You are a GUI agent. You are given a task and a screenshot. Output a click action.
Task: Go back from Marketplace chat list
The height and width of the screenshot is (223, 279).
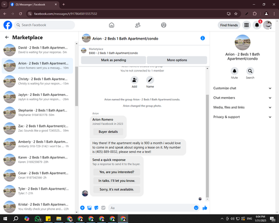coord(7,37)
